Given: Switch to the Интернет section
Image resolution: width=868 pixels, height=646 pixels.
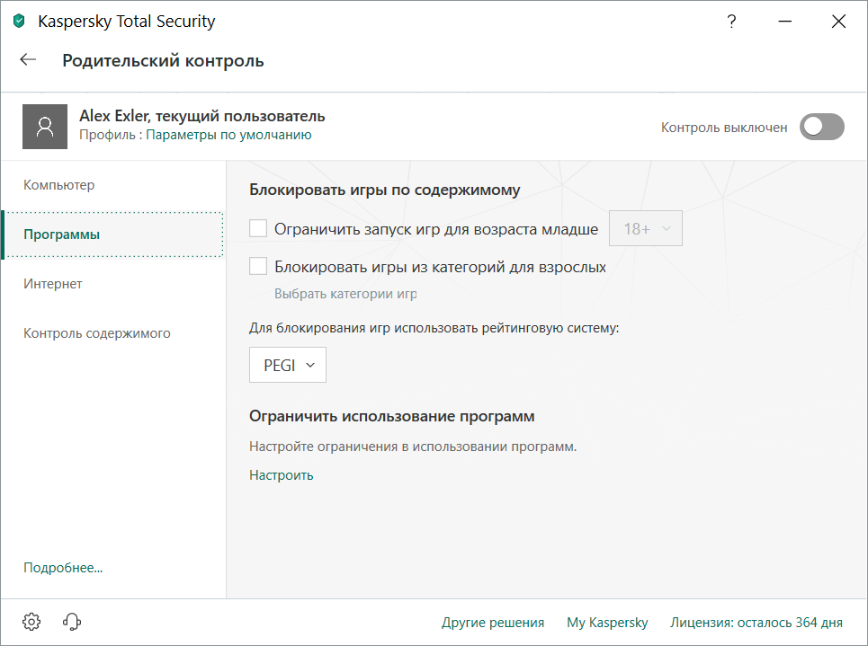Looking at the screenshot, I should [53, 284].
